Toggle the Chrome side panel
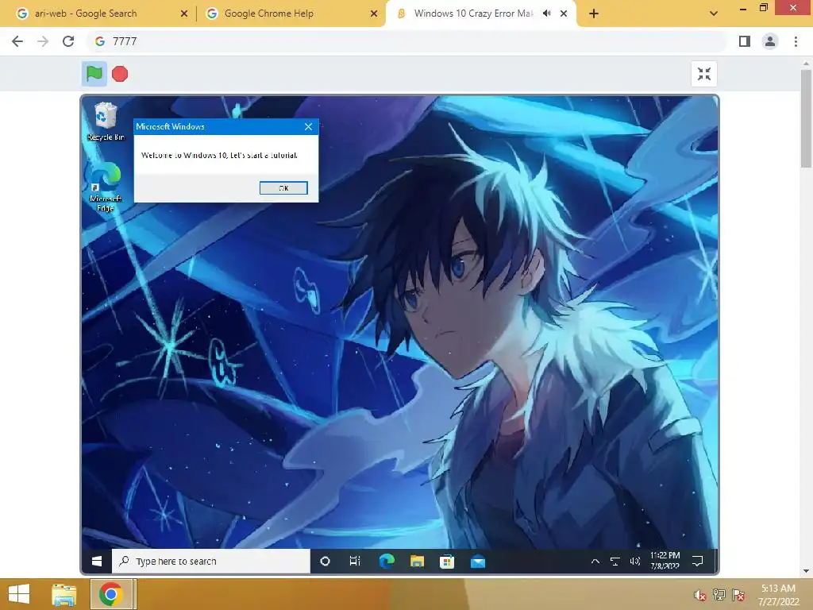The image size is (813, 610). click(745, 41)
